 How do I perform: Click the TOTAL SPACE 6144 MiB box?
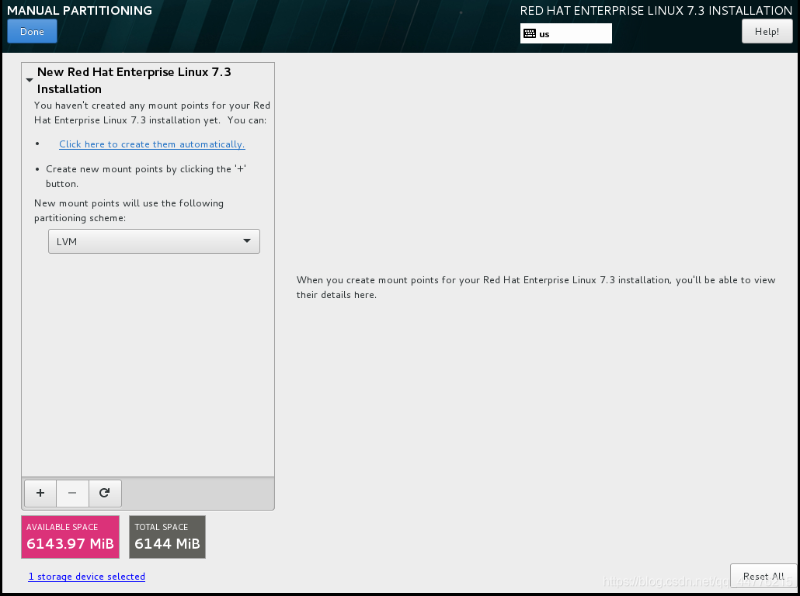pos(167,537)
